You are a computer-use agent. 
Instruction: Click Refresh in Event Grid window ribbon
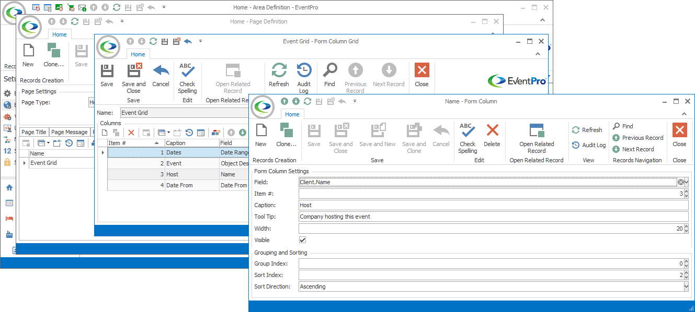click(x=279, y=75)
